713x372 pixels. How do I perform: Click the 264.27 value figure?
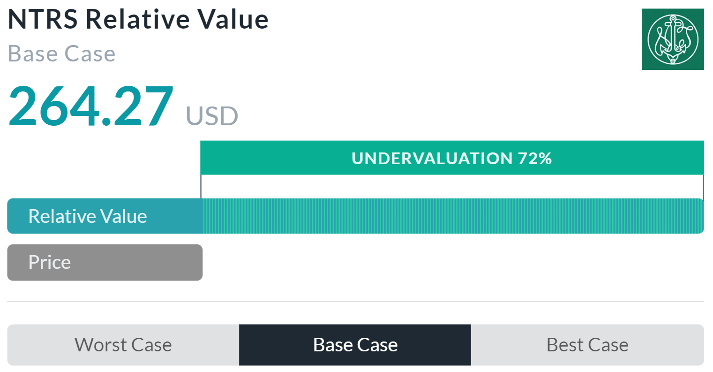[x=91, y=106]
